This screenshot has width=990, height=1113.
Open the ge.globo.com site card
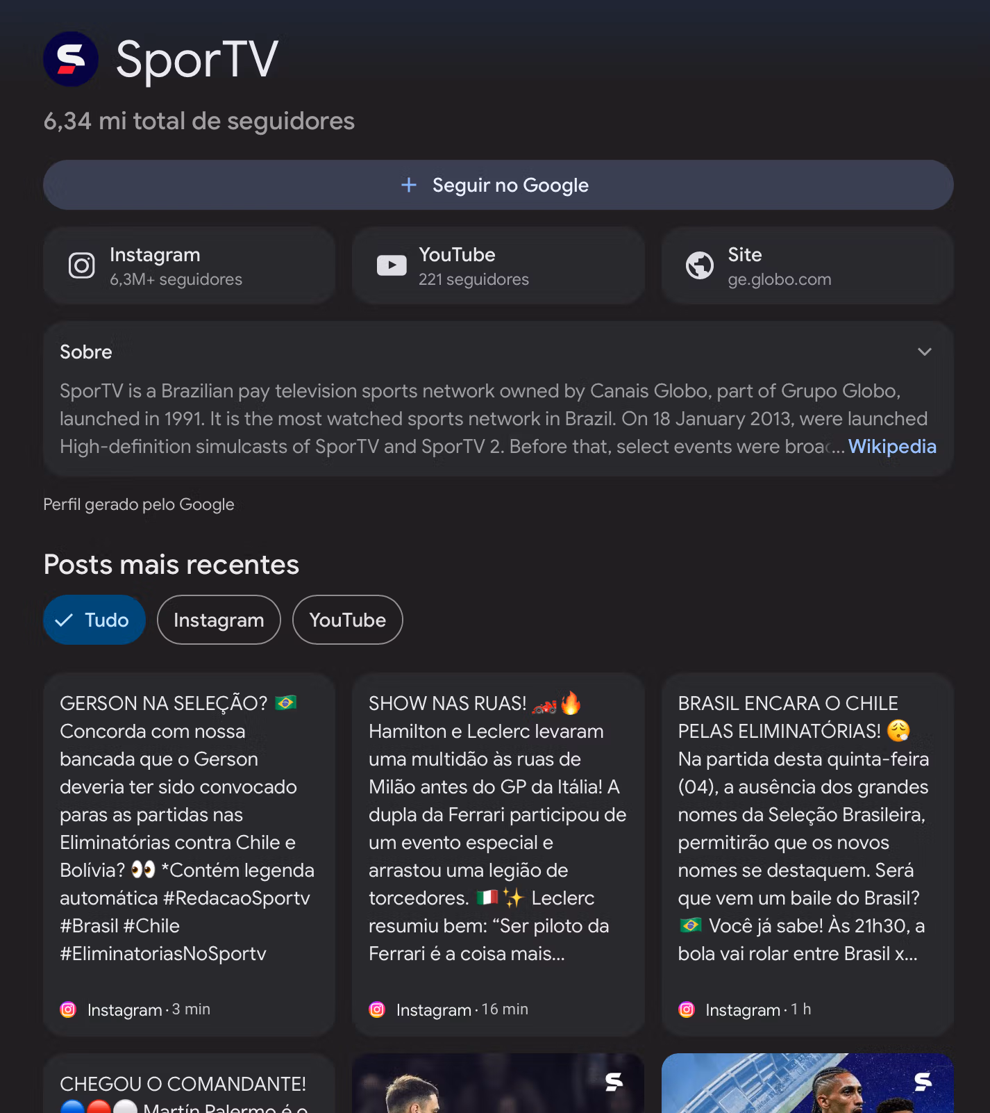click(807, 265)
